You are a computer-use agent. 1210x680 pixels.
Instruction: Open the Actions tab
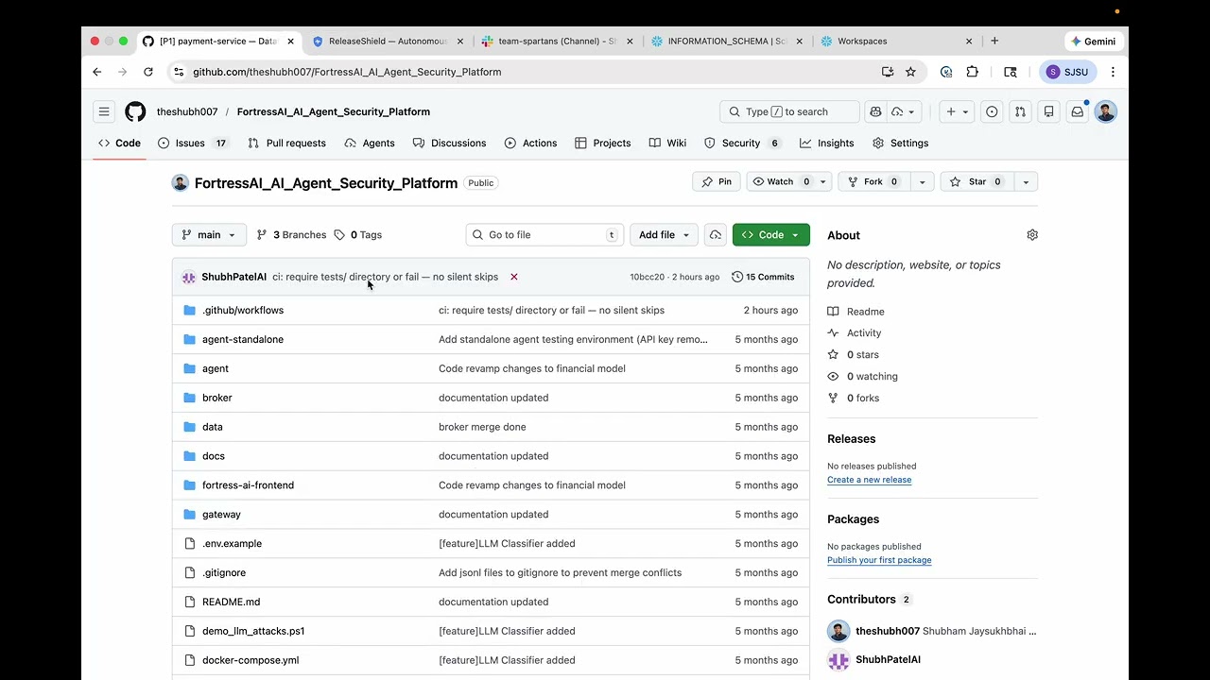pyautogui.click(x=530, y=144)
